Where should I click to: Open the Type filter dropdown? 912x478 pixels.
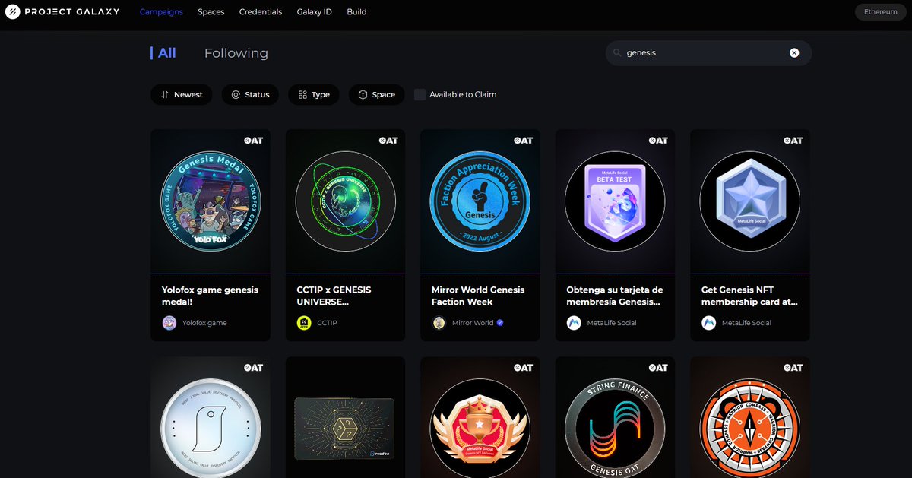(x=314, y=95)
